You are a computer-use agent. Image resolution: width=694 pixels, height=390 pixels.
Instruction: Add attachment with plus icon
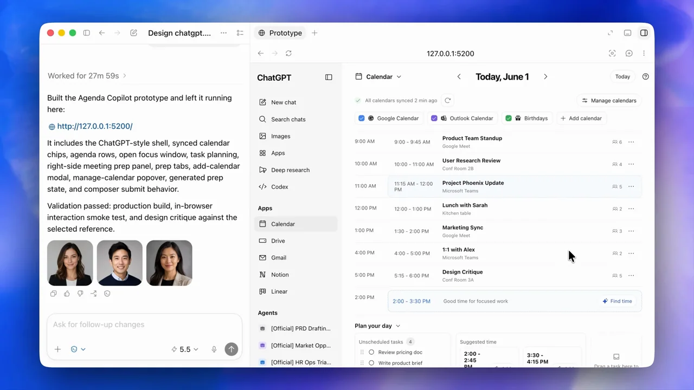click(57, 349)
